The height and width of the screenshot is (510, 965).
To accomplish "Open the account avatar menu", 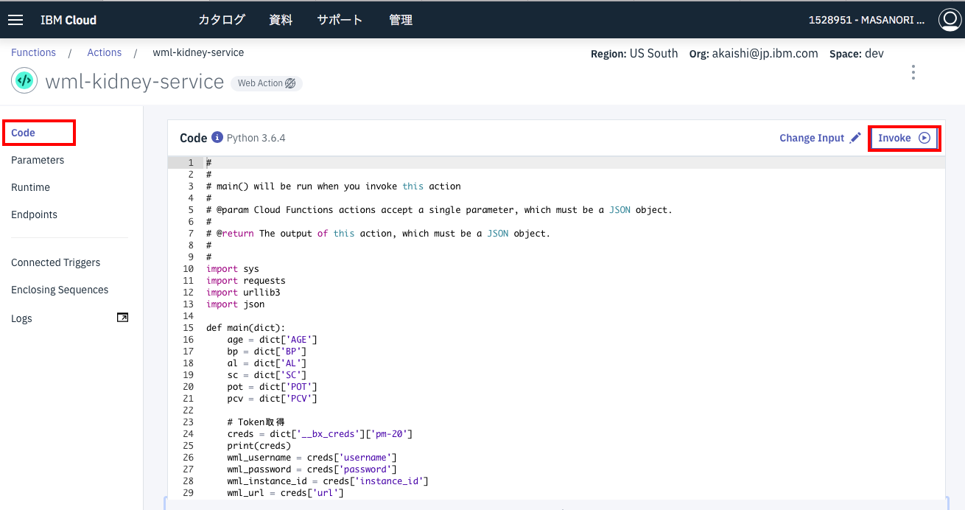I will (950, 19).
